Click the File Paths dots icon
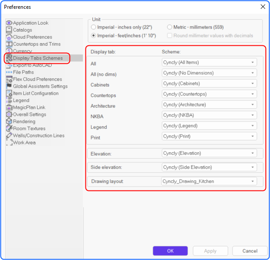The height and width of the screenshot is (260, 270). point(9,72)
